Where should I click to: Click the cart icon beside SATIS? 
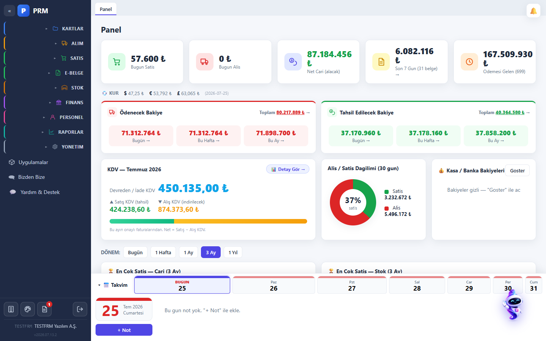coord(64,58)
